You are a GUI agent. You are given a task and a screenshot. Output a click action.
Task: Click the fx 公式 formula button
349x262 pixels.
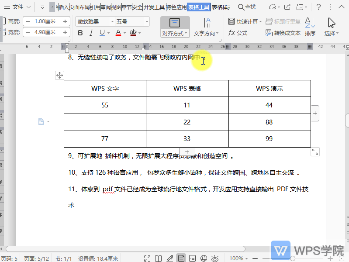click(238, 33)
